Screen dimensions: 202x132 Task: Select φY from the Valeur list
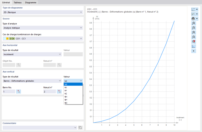[x=73, y=100]
